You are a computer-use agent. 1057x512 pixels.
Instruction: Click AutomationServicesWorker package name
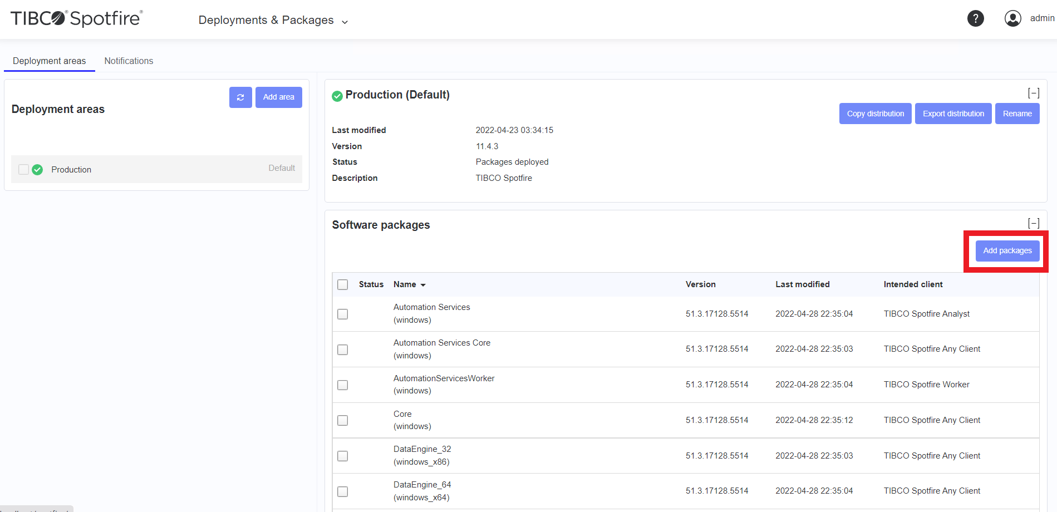pyautogui.click(x=444, y=378)
